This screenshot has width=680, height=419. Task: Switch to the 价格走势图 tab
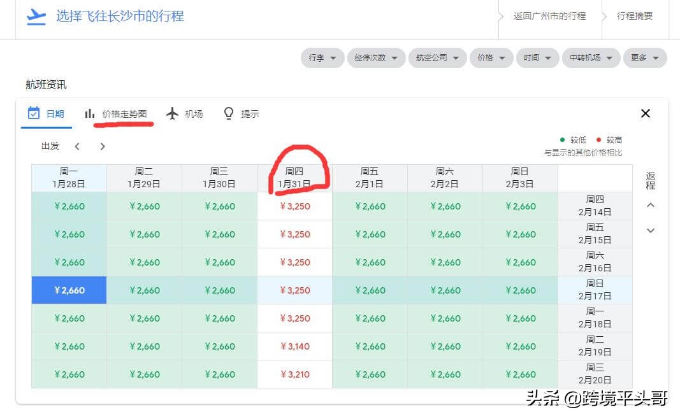118,113
